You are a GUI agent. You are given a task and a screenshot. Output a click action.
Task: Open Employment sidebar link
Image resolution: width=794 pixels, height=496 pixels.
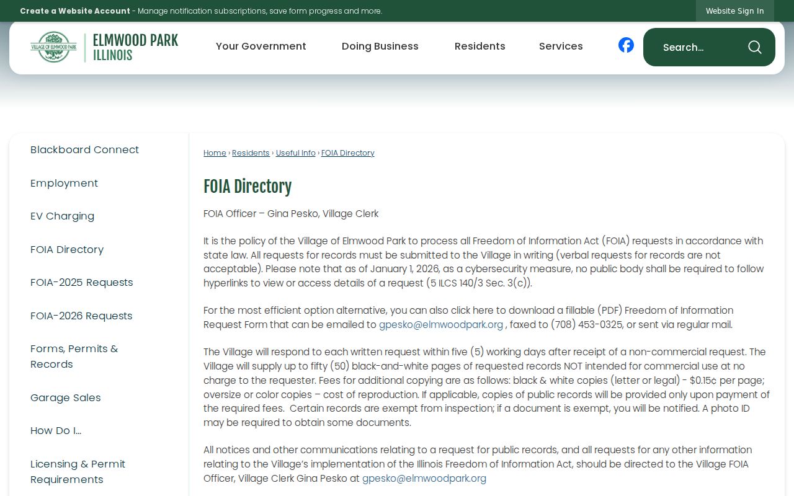tap(65, 184)
